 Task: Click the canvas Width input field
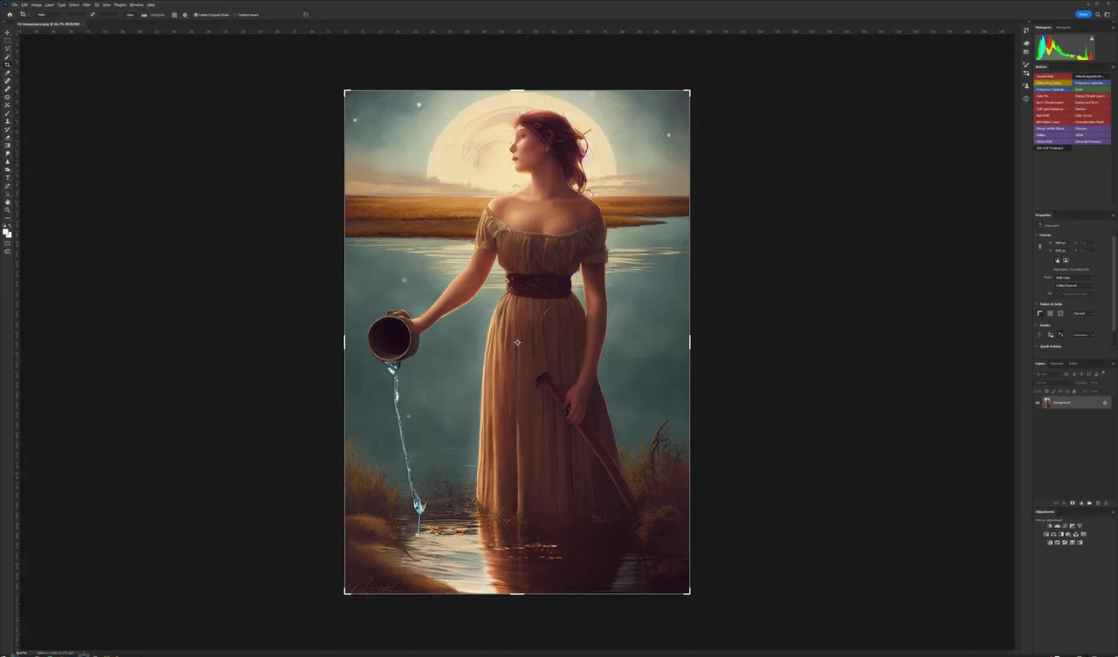pyautogui.click(x=1061, y=243)
